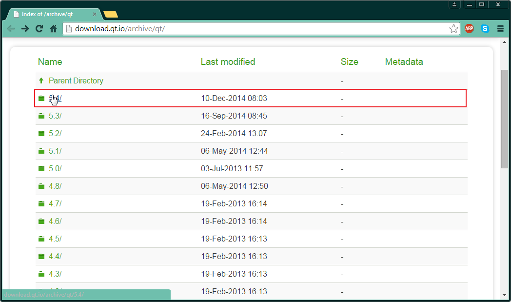The image size is (511, 302).
Task: Click the scrollbar up arrow
Action: [504, 42]
